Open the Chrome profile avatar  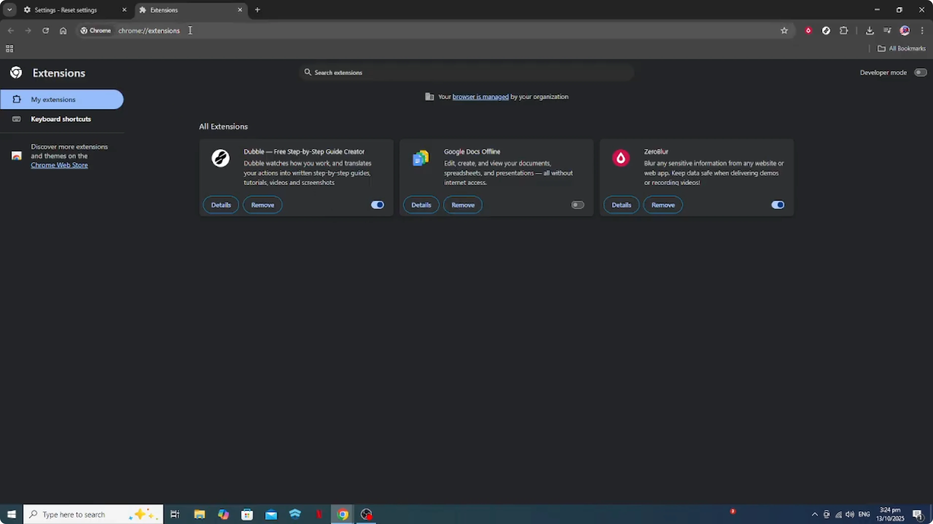904,31
